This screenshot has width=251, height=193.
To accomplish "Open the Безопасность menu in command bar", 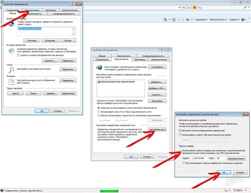I will click(x=218, y=20).
